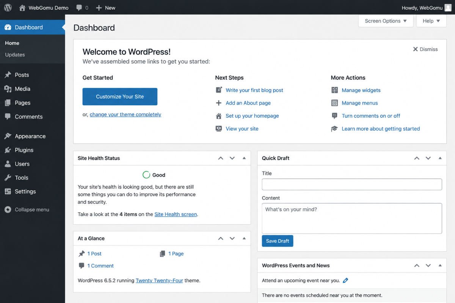Select the Home submenu item
This screenshot has height=303, width=455.
[x=12, y=43]
